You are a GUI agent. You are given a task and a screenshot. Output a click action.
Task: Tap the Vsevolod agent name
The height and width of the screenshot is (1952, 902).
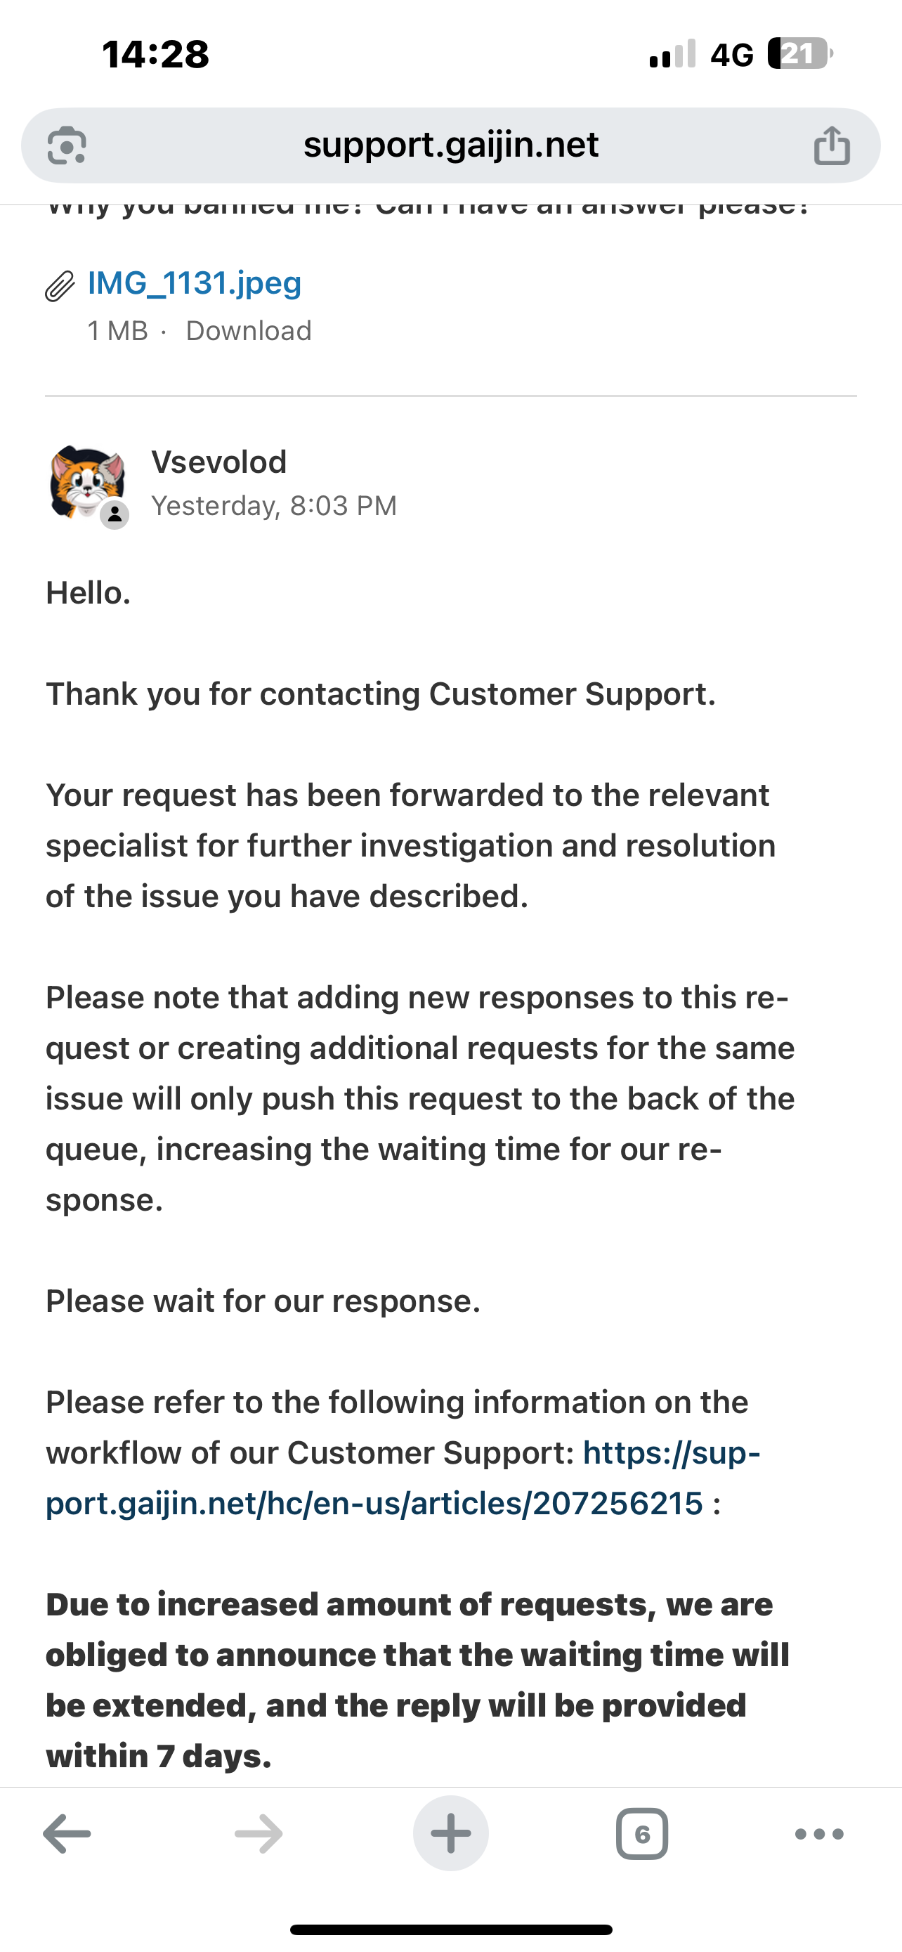[x=219, y=462]
